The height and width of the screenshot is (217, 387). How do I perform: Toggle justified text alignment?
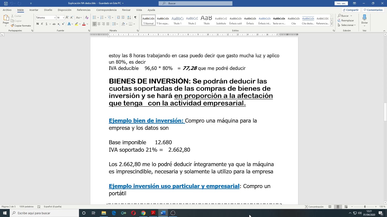[108, 24]
